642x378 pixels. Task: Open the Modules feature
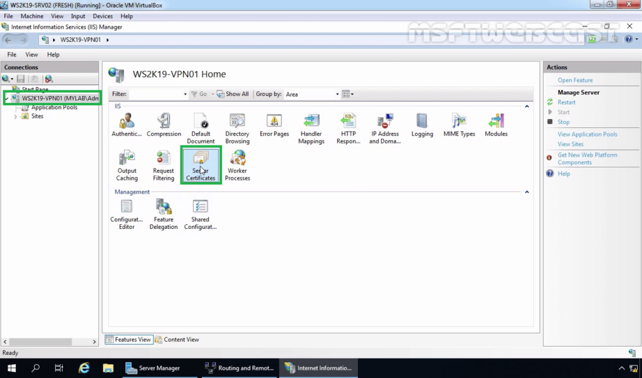pyautogui.click(x=496, y=125)
